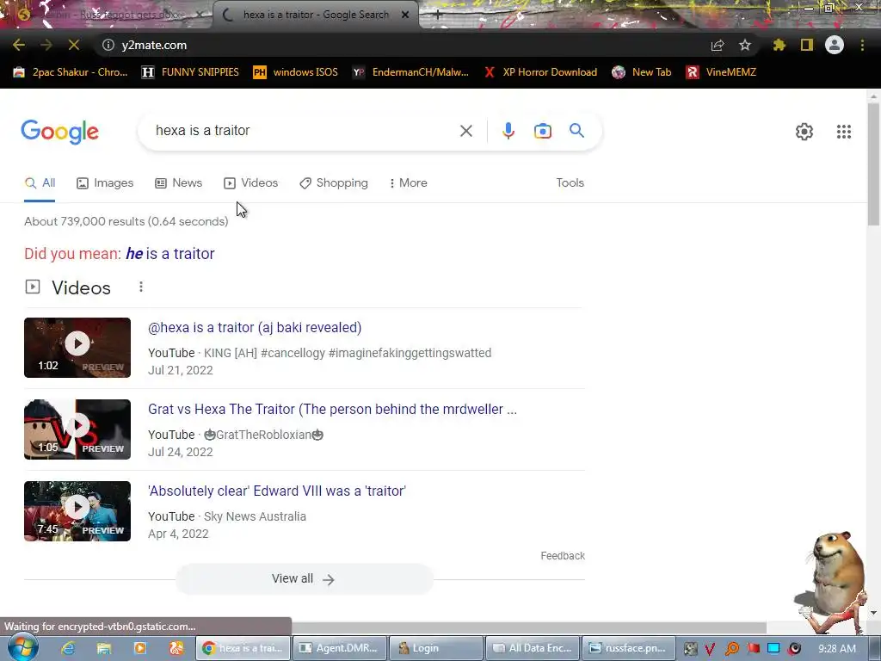Open the FUNNY SNIPPIES bookmark
Image resolution: width=881 pixels, height=661 pixels.
[x=190, y=72]
